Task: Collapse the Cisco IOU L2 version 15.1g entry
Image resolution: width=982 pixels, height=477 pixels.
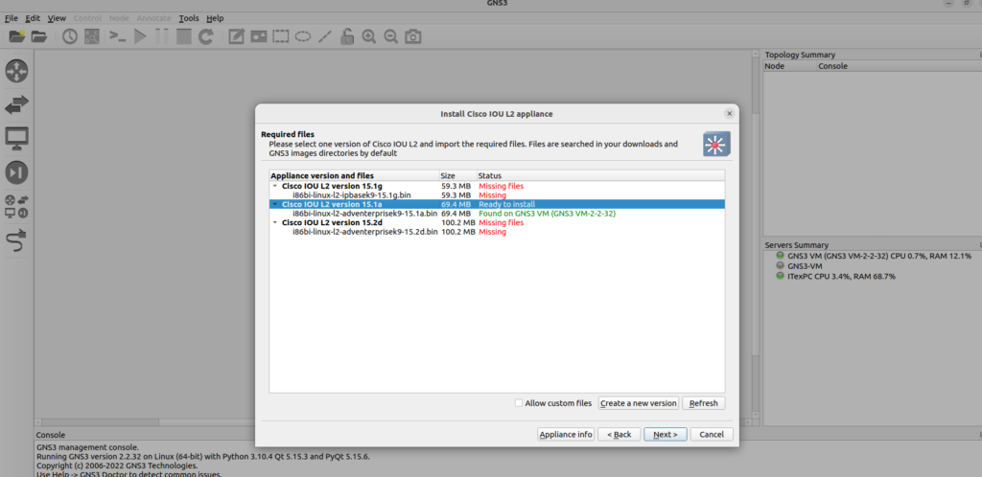Action: 275,186
